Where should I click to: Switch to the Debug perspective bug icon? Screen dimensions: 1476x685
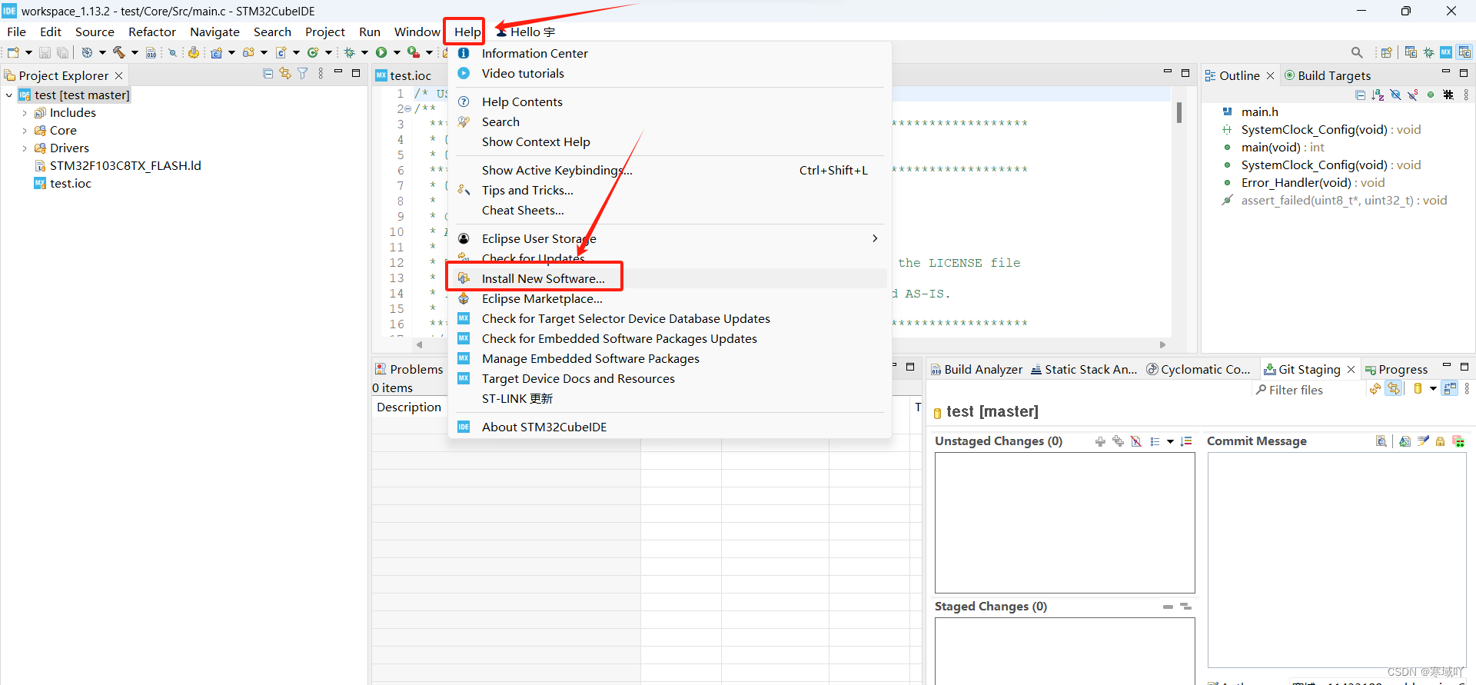(1428, 52)
